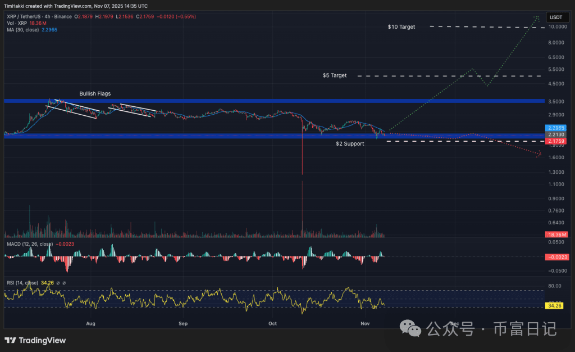575x352 pixels.
Task: Click the Nov label on the time axis
Action: [365, 323]
